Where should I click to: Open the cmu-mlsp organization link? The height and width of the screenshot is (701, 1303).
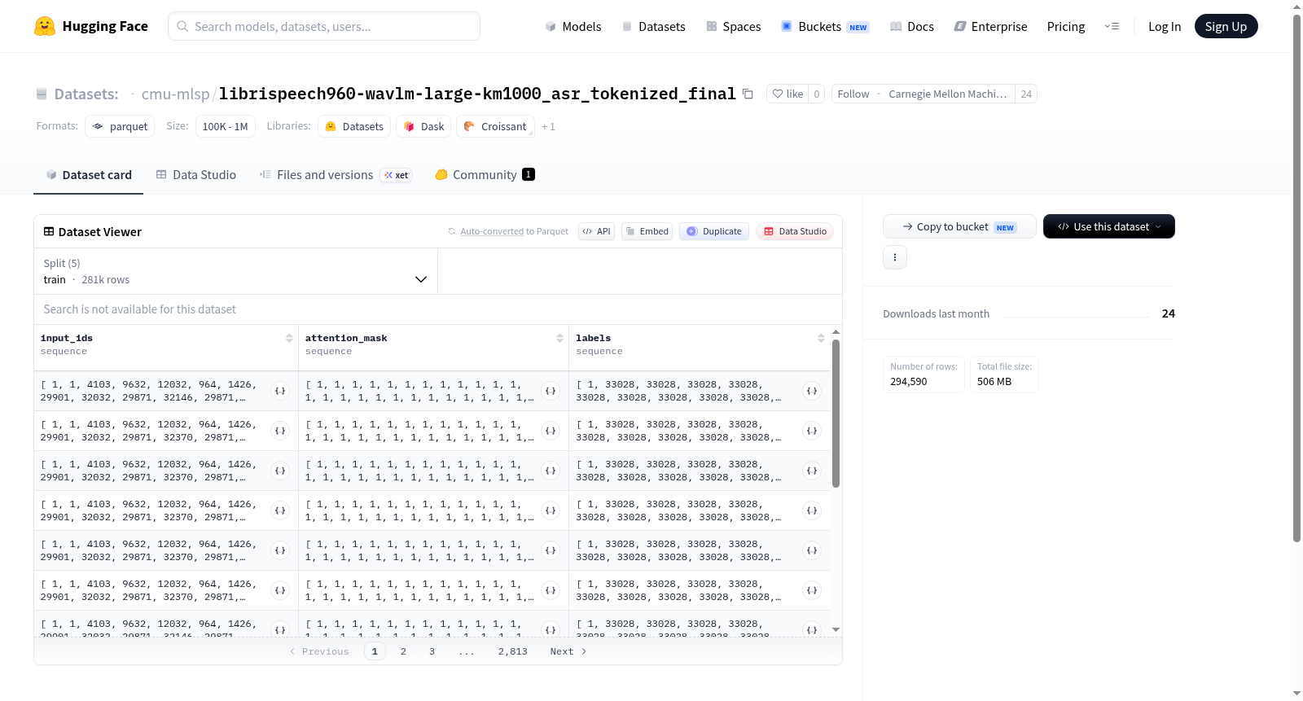coord(175,94)
